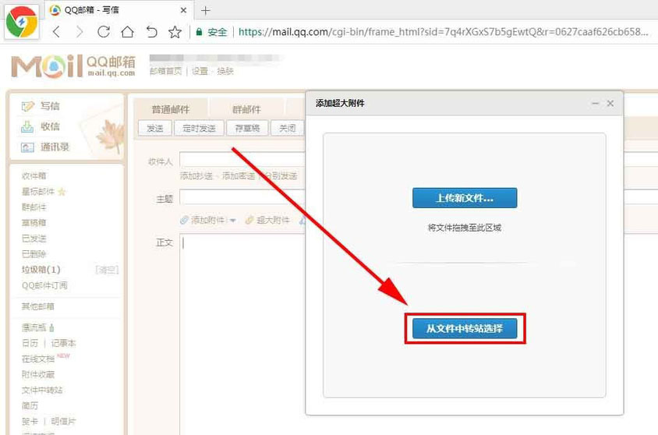Click the undo/restore arrow icon in toolbar
Viewport: 658px width, 435px height.
151,32
